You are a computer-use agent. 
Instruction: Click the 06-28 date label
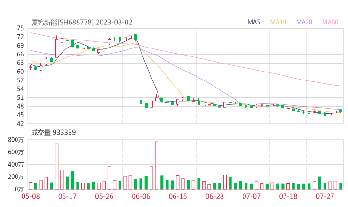coord(214,196)
